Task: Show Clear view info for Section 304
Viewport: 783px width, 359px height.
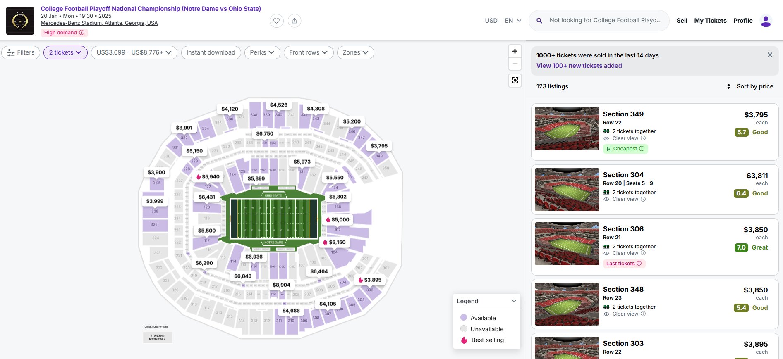Action: (643, 199)
